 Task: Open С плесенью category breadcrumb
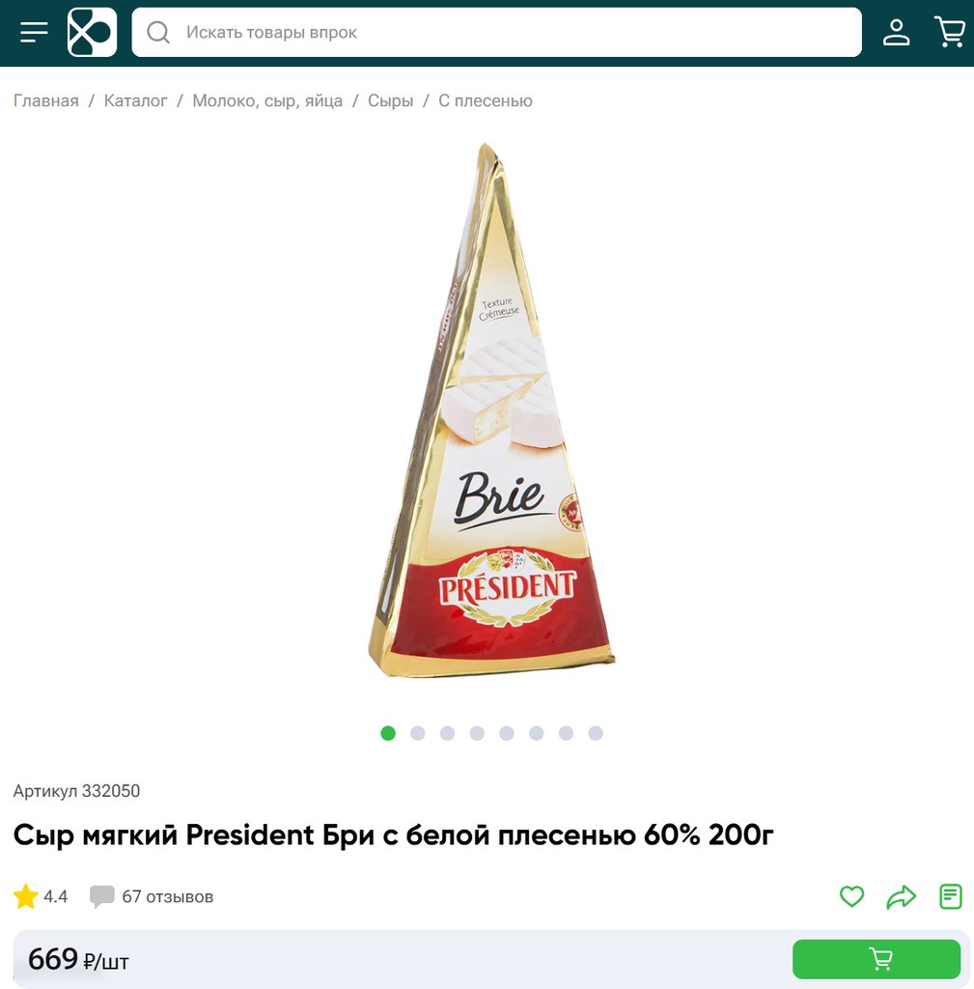click(x=486, y=100)
